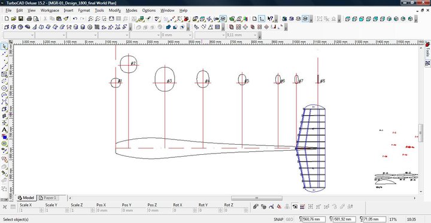Screen dimensions: 431x223
Task: Select the Circle tool in left toolbar
Action: [4, 88]
